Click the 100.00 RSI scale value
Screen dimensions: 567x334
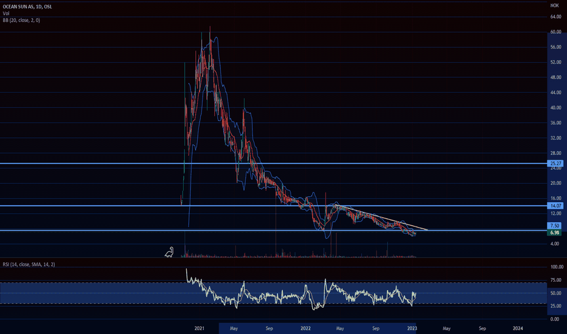[x=557, y=267]
